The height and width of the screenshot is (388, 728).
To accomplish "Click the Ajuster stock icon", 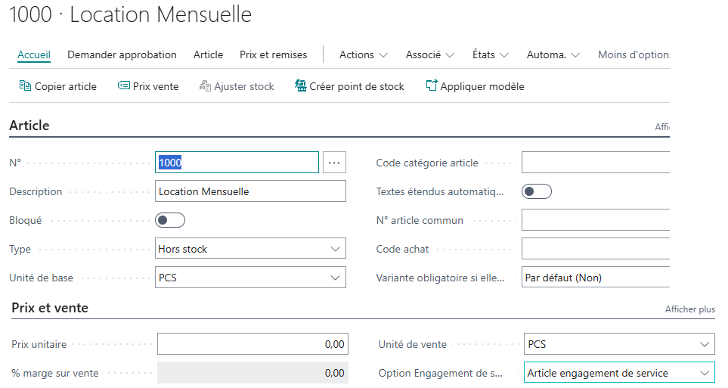I will [x=205, y=86].
